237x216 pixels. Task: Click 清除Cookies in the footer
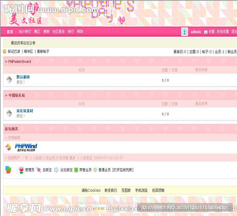91,190
